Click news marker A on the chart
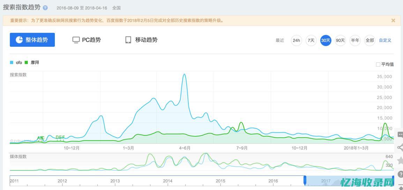This screenshot has width=403, height=190. 38,138
